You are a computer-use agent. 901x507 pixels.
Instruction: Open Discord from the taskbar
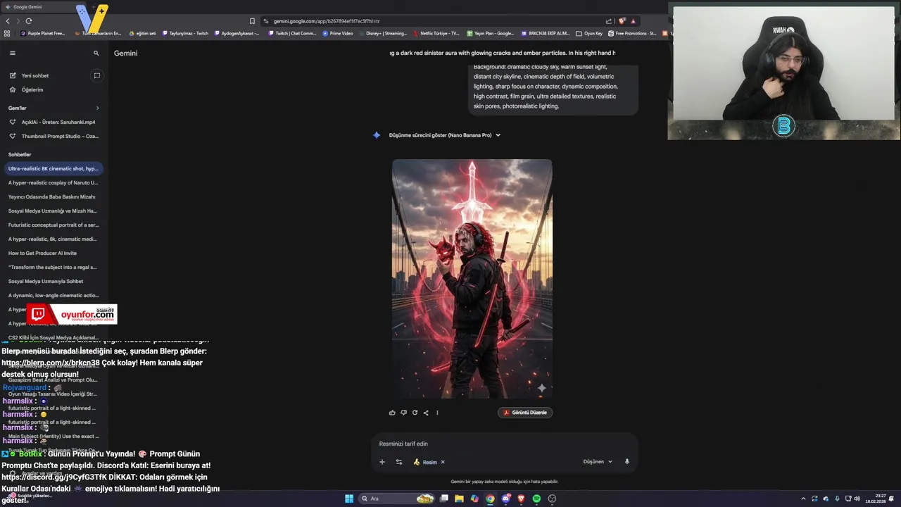click(505, 499)
